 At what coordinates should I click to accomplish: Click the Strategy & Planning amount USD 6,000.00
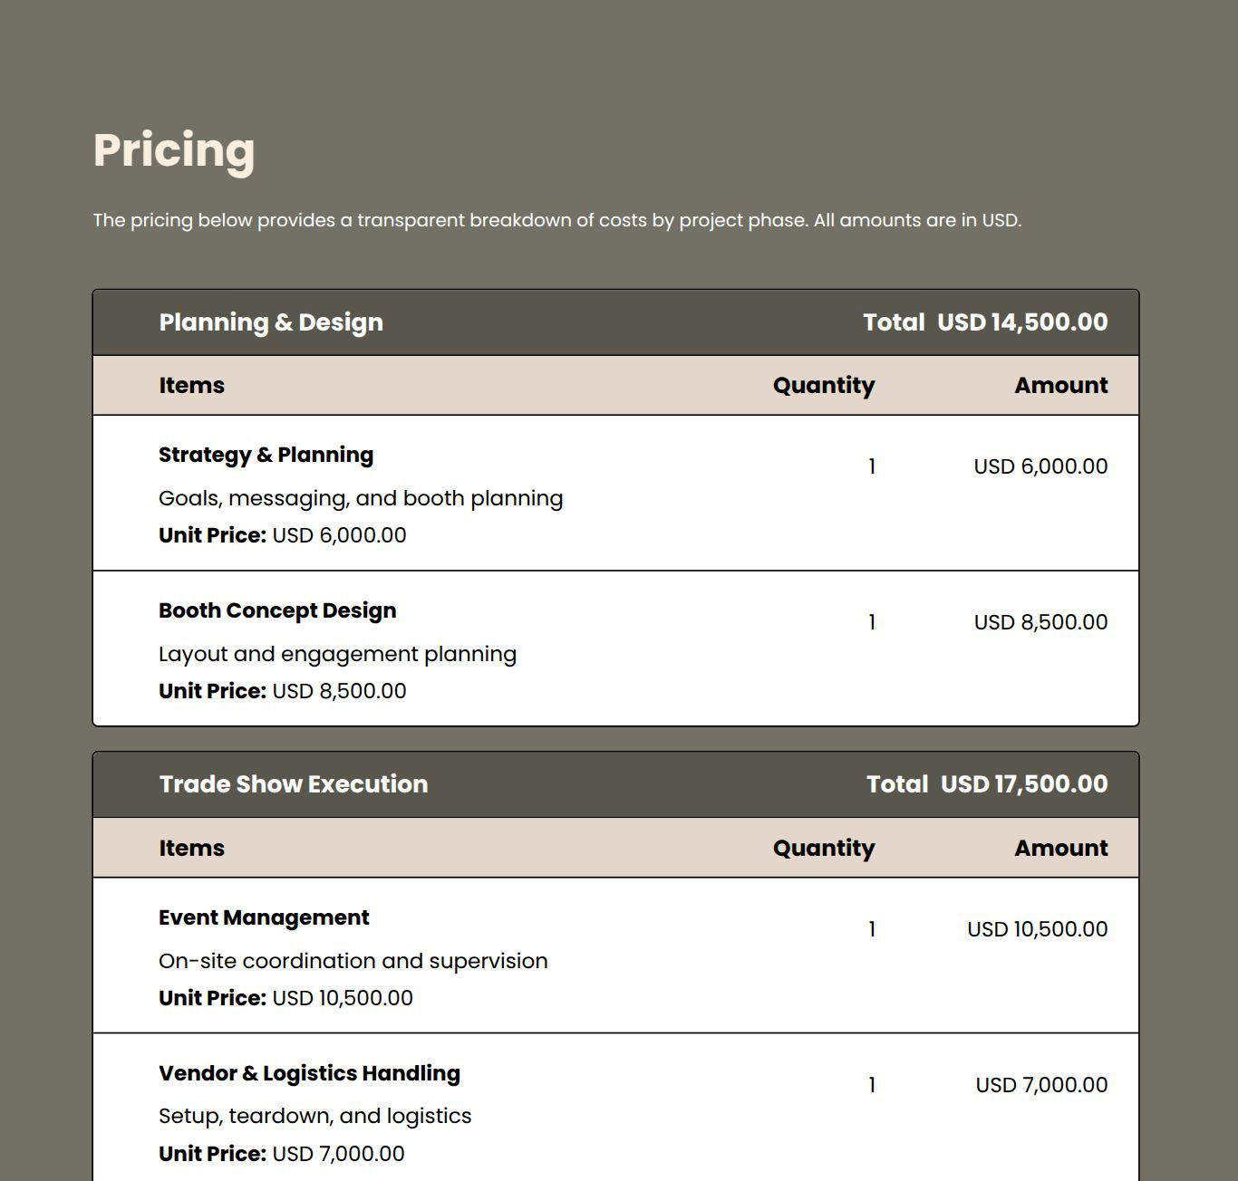tap(1040, 466)
